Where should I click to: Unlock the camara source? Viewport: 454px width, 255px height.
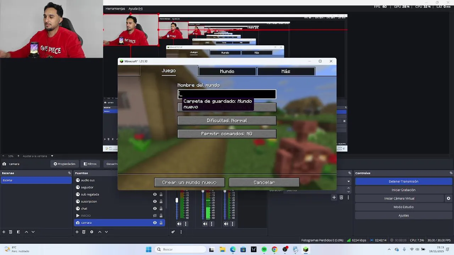pos(161,223)
